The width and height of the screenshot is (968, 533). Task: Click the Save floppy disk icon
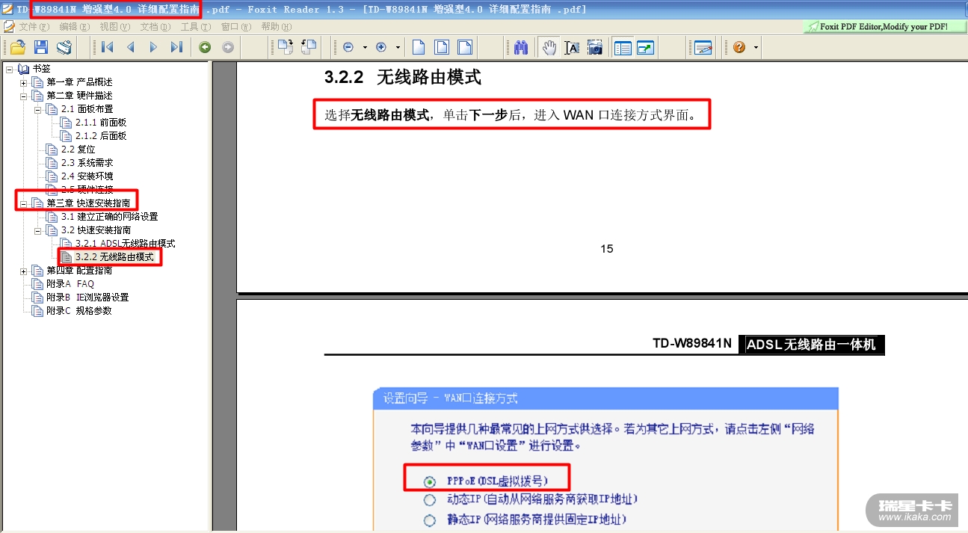[x=41, y=47]
